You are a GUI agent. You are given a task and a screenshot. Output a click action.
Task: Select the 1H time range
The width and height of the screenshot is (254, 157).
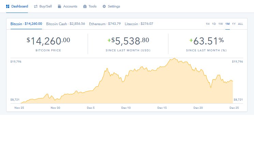[x=208, y=24]
